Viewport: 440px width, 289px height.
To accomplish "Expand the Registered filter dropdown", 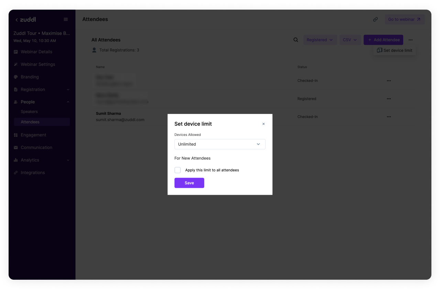I will [x=319, y=40].
